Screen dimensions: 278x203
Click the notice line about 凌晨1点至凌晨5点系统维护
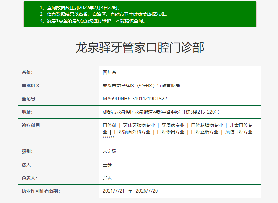click(93, 21)
